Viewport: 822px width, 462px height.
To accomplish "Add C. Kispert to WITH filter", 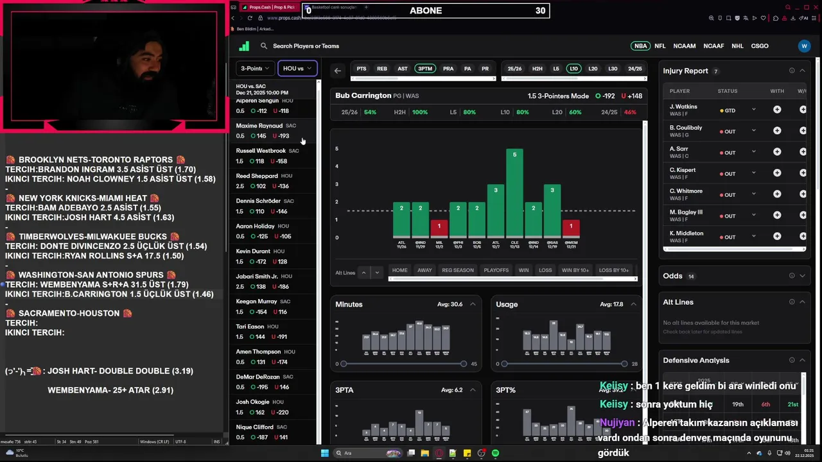I will (x=777, y=173).
